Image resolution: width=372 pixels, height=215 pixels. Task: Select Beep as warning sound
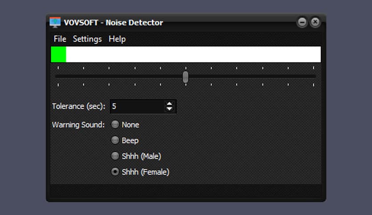click(125, 140)
